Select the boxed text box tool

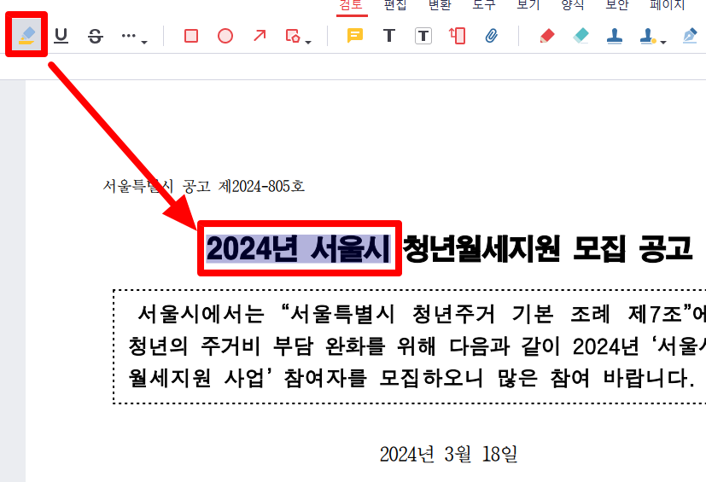click(423, 36)
